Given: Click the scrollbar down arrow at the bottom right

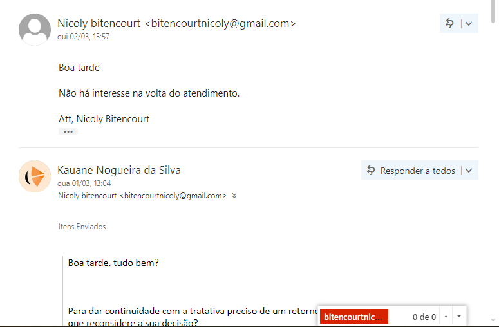Looking at the screenshot, I should click(493, 320).
